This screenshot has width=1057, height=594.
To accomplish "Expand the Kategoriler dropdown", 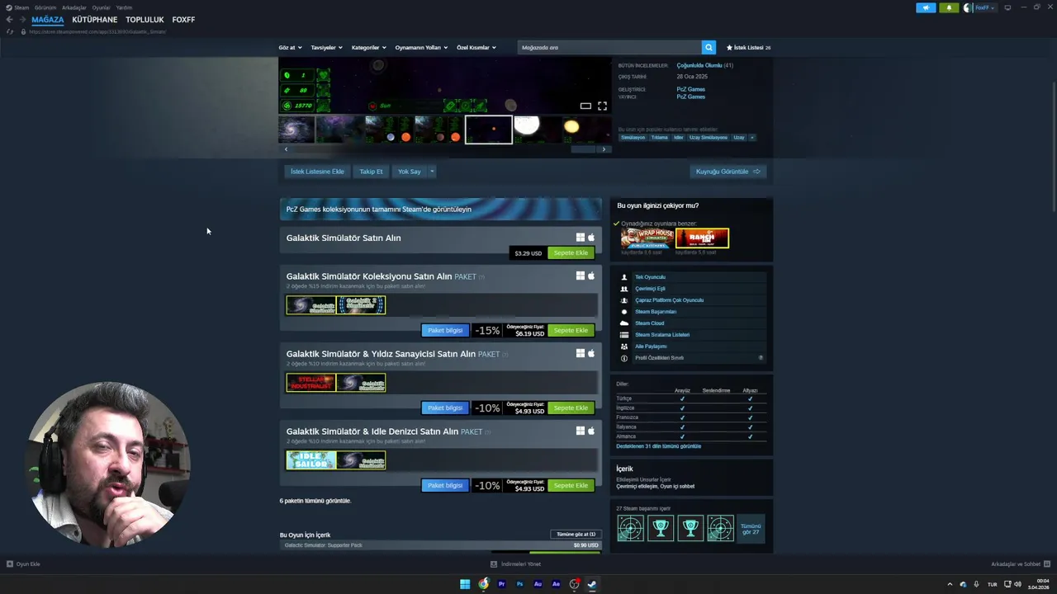I will click(x=368, y=47).
